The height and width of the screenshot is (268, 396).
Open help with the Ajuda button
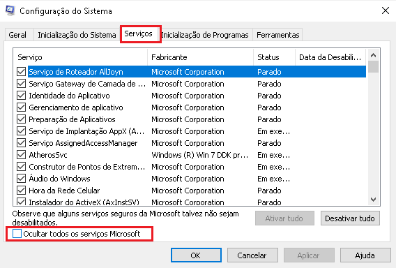[x=365, y=255]
